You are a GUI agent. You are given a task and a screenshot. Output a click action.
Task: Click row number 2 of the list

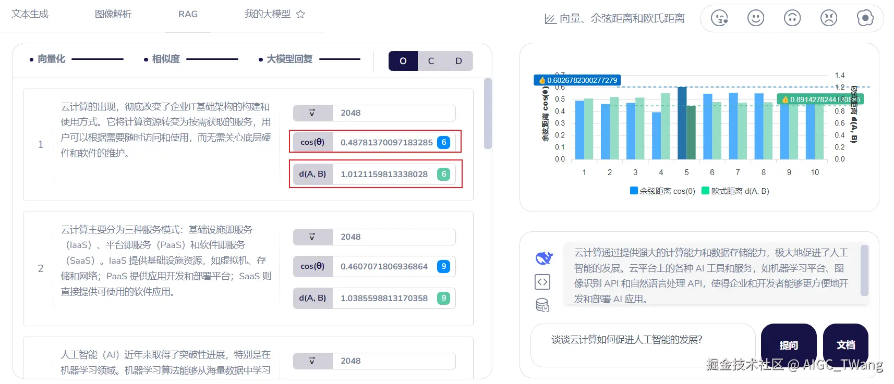coord(40,268)
